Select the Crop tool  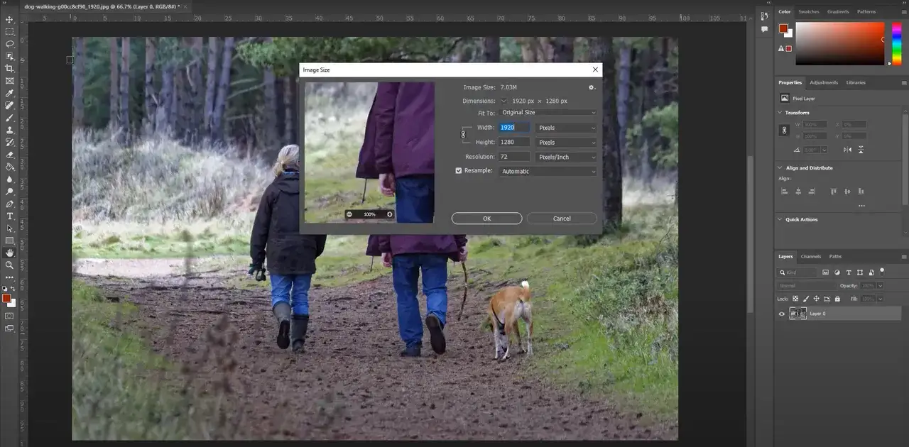[x=10, y=68]
